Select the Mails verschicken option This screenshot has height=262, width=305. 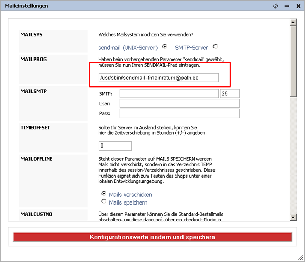[104, 194]
